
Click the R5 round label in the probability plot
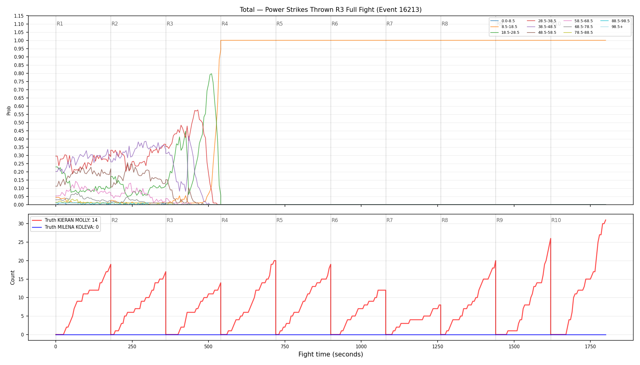point(279,24)
